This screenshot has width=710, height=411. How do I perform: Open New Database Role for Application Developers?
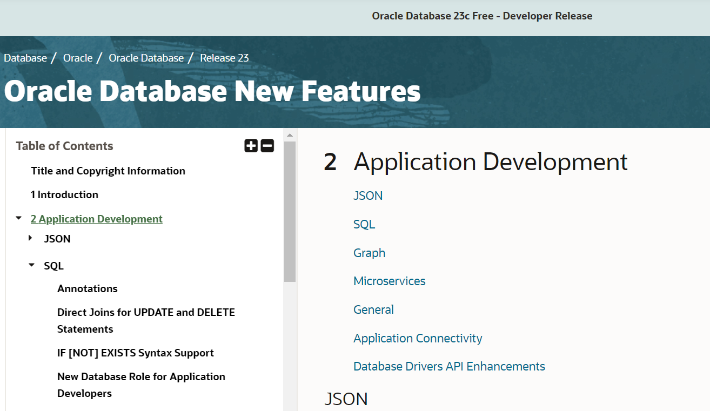coord(141,385)
